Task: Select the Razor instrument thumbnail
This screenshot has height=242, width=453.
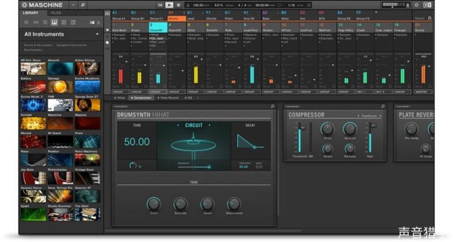Action: [x=33, y=160]
